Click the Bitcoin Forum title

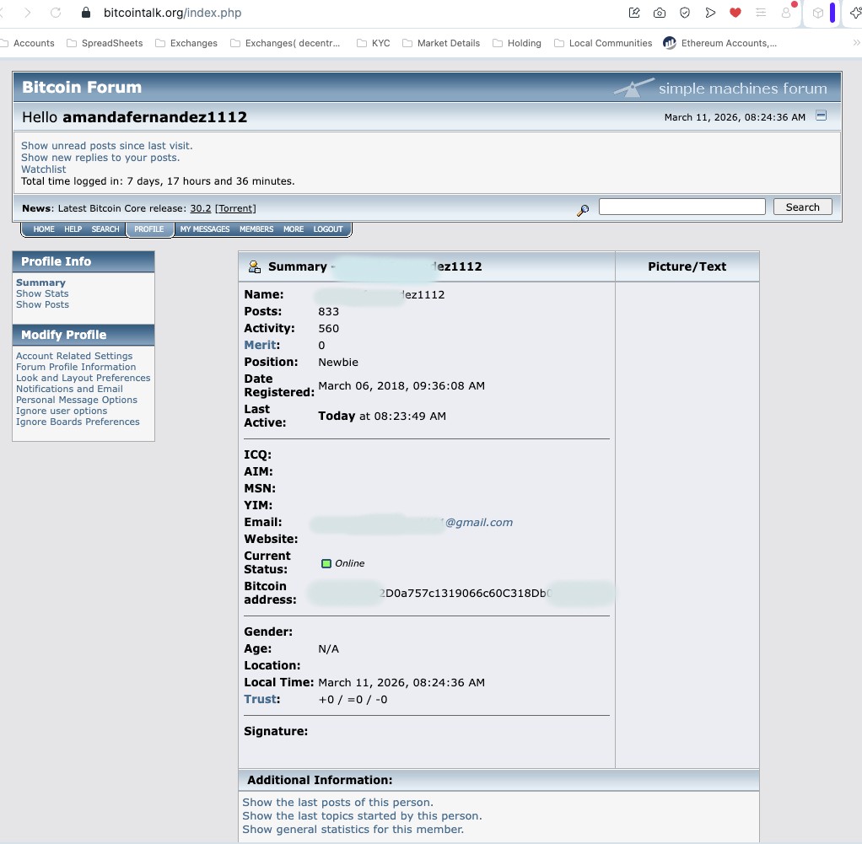[x=82, y=88]
